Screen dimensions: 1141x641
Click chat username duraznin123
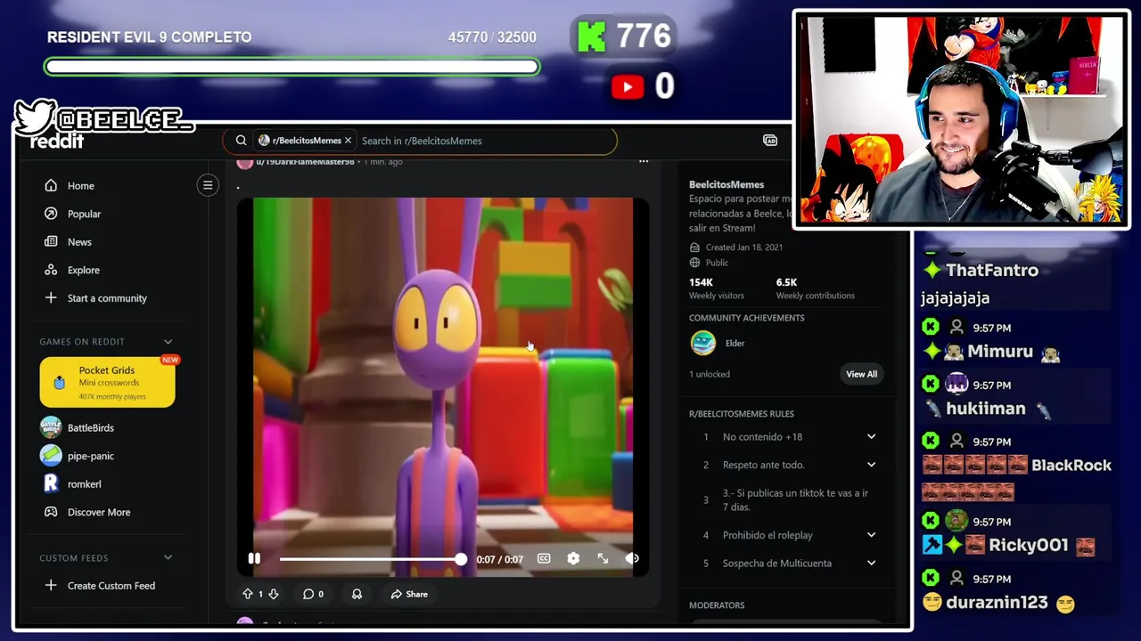(x=997, y=603)
